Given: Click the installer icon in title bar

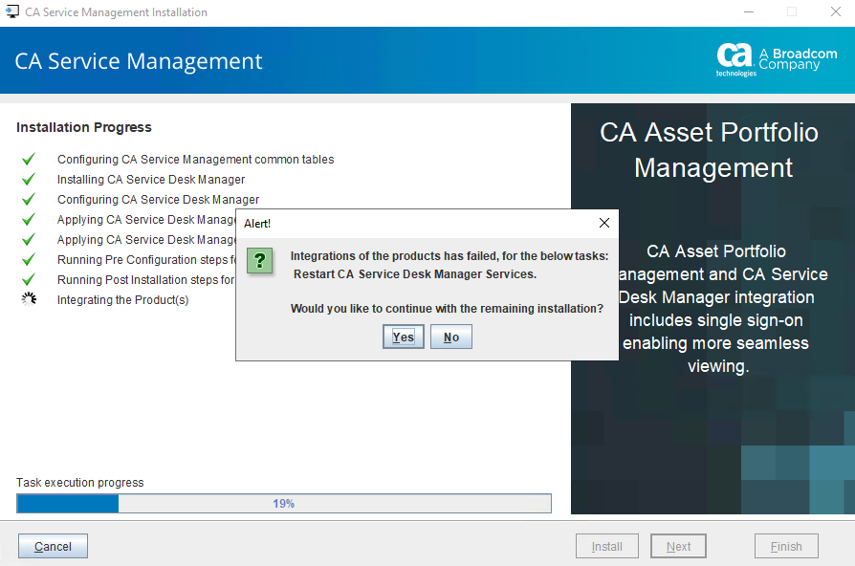Looking at the screenshot, I should pyautogui.click(x=12, y=12).
